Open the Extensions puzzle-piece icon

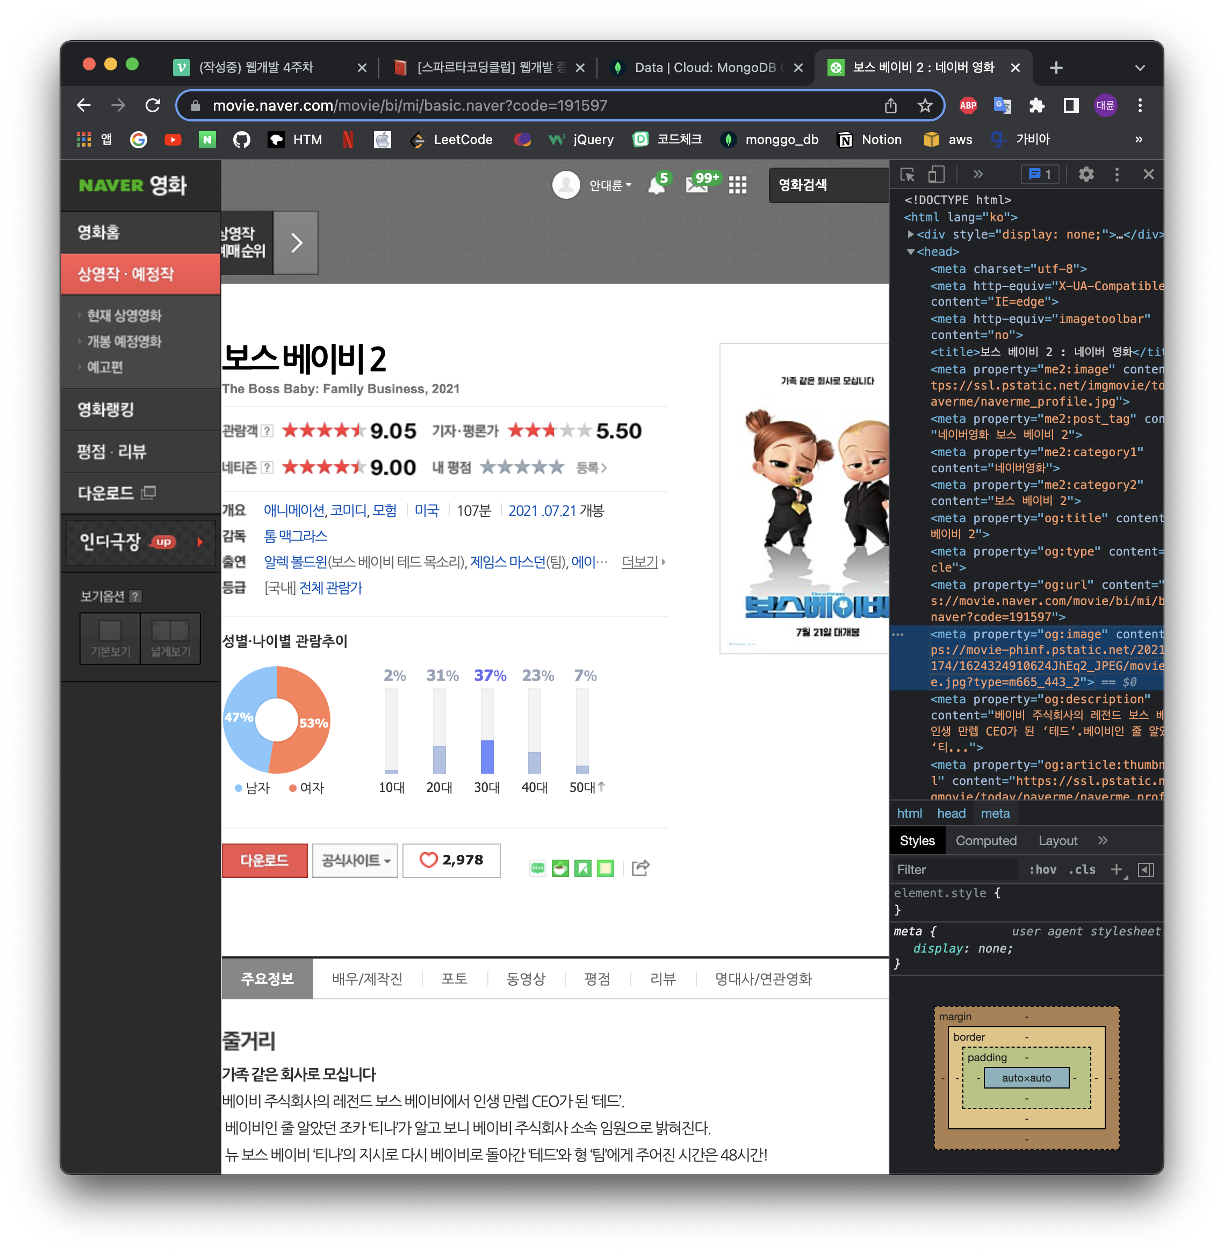[x=1036, y=105]
